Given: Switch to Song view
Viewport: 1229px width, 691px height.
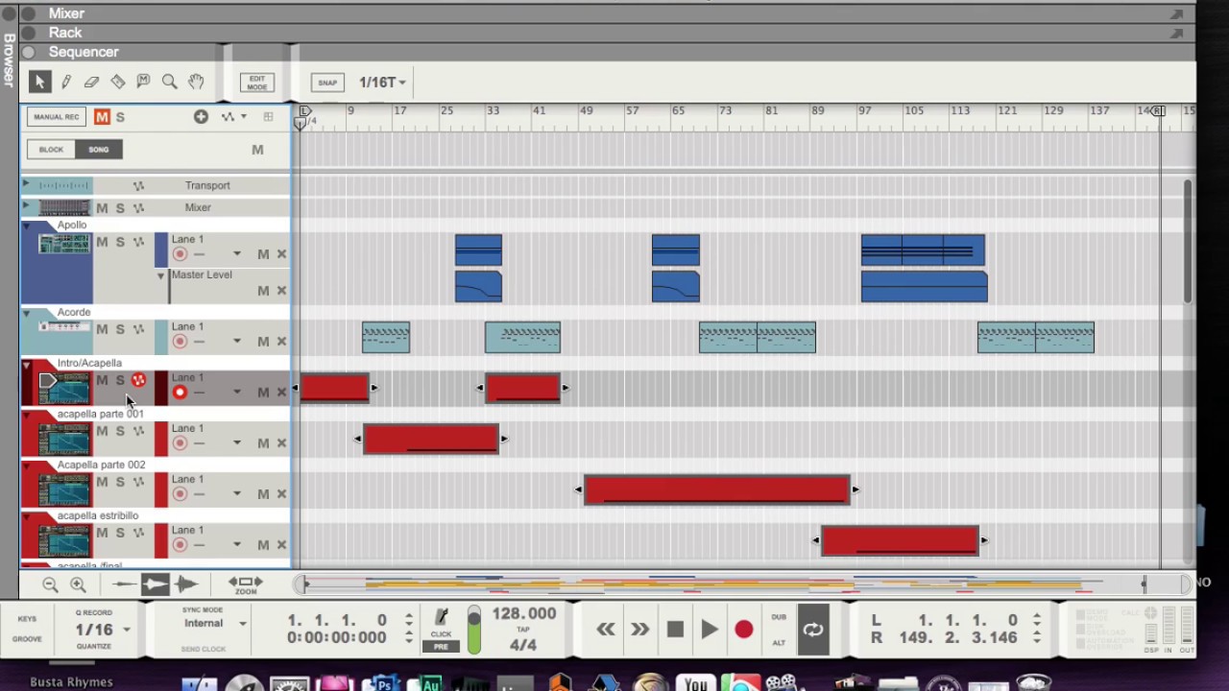Looking at the screenshot, I should pos(99,150).
